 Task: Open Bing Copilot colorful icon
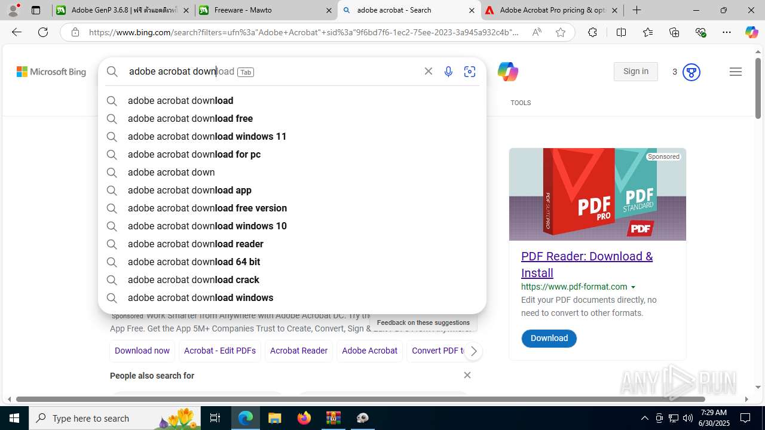coord(508,72)
